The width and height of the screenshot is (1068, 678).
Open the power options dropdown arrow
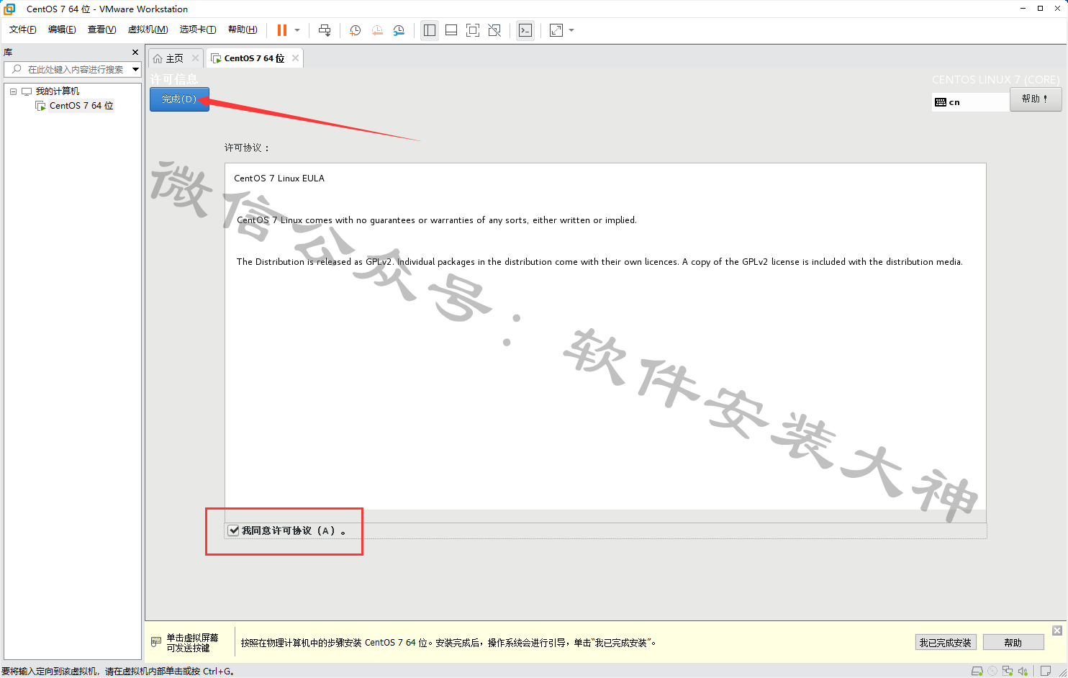coord(297,30)
